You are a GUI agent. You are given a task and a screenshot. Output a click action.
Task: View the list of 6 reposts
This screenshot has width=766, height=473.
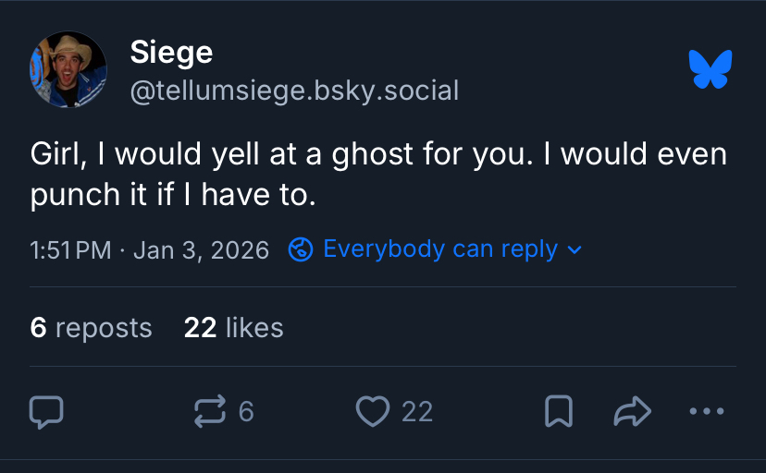click(x=91, y=327)
